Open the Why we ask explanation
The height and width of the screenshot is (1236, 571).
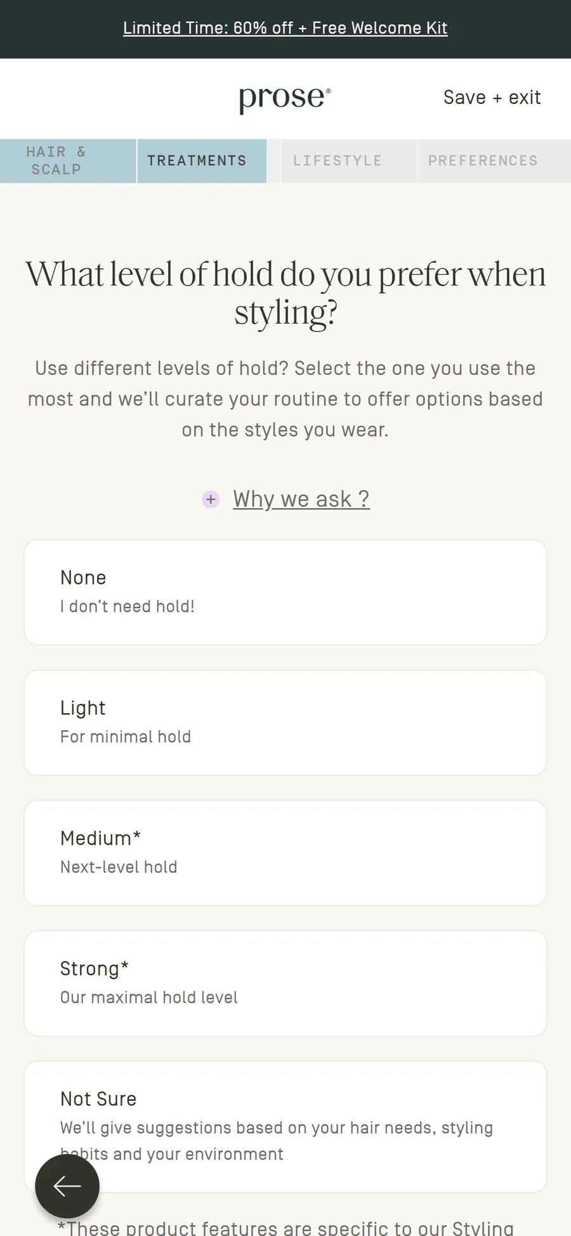[301, 499]
